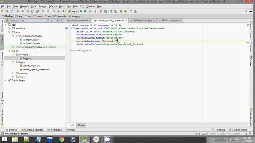Click the Save All toolbar icon

click(x=7, y=11)
